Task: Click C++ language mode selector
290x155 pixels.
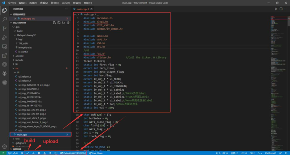Action: (260, 153)
